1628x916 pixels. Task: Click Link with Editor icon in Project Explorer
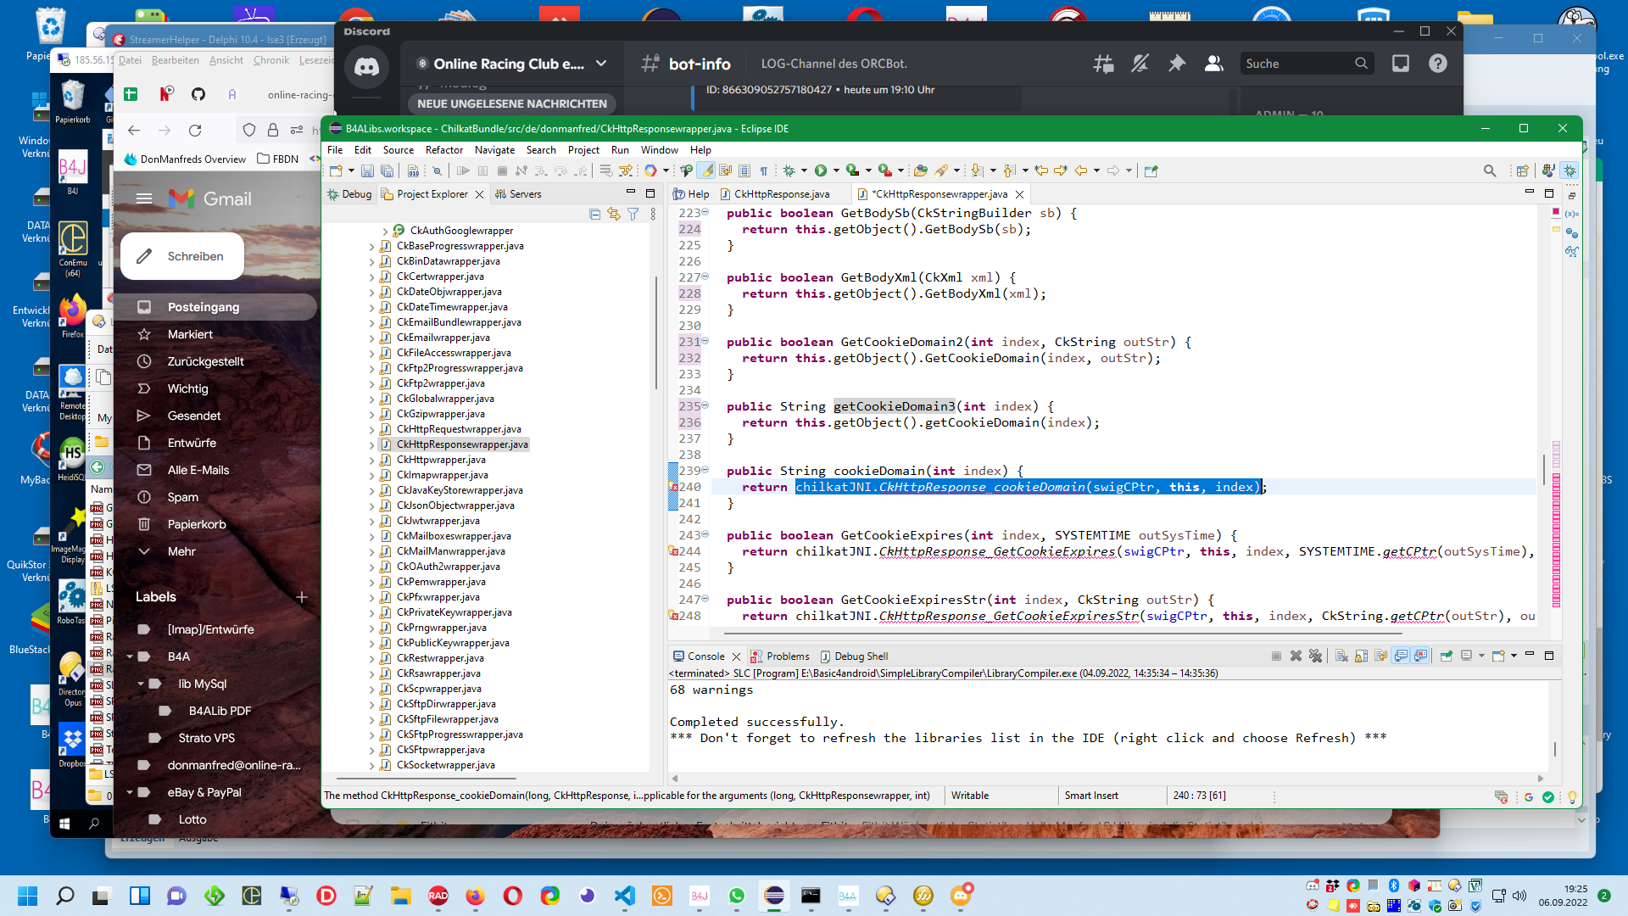pos(613,215)
